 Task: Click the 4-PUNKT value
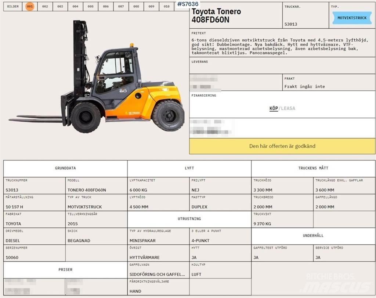coord(200,241)
